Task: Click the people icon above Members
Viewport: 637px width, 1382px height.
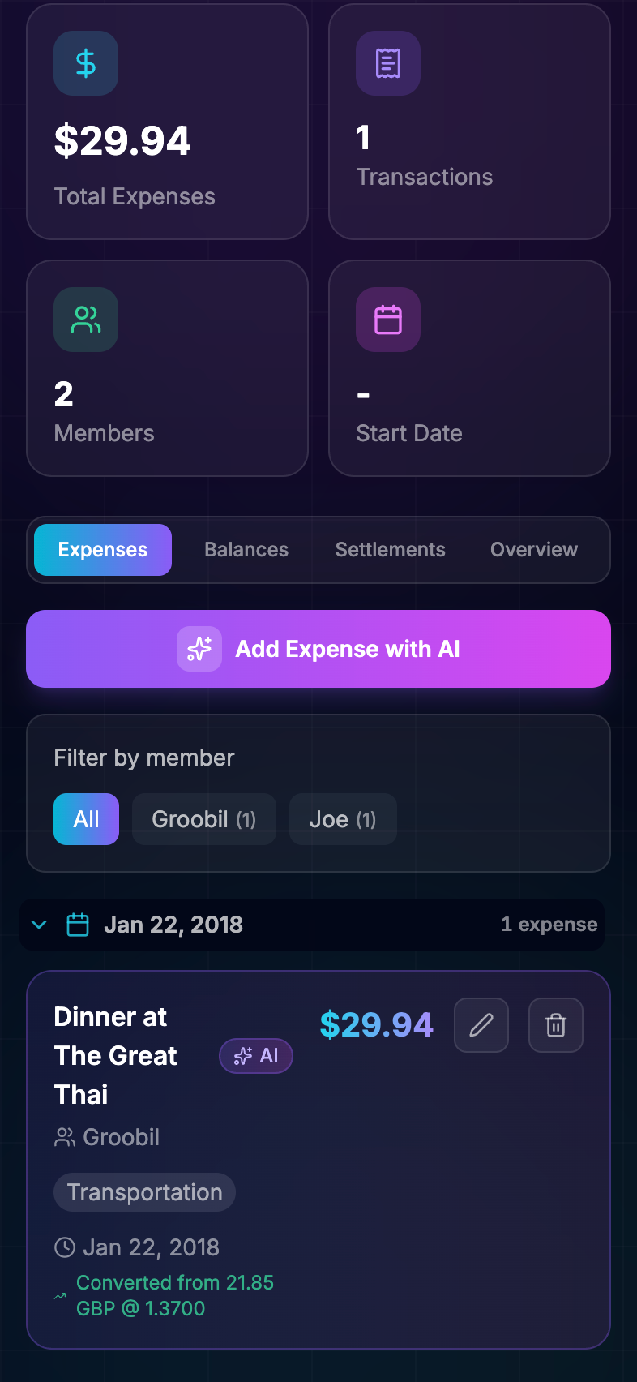Action: (86, 320)
